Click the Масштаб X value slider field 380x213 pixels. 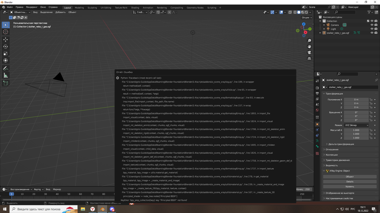point(356,130)
